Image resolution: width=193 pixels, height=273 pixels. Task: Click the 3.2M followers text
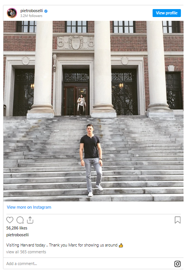coord(31,16)
